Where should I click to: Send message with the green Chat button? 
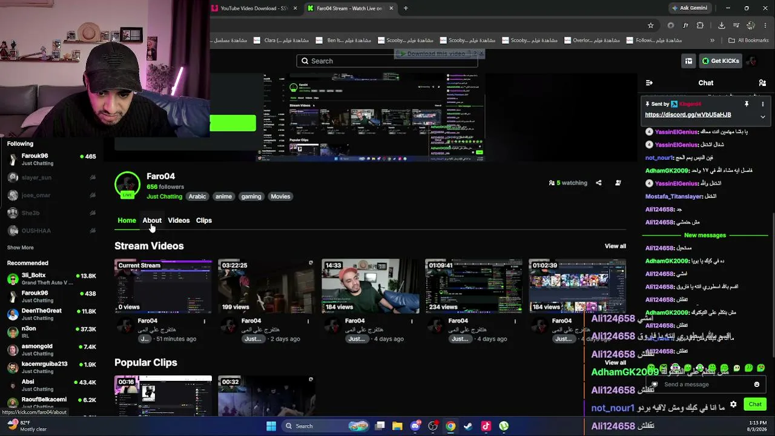click(x=754, y=404)
